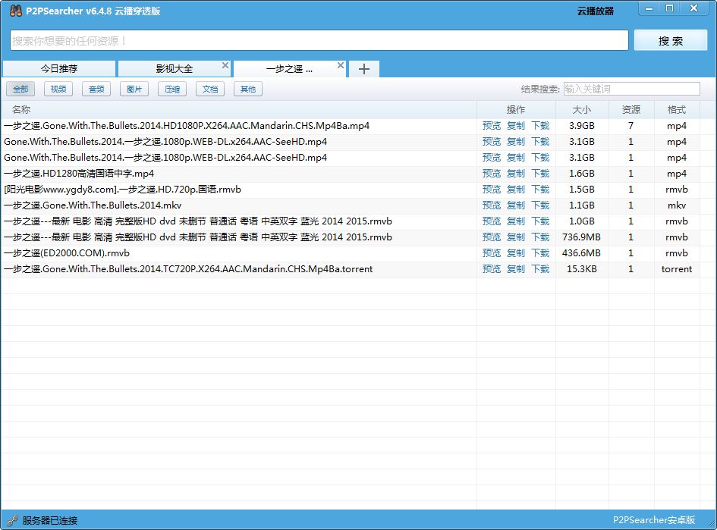
Task: Copy link for the 436.6MB rmvb file
Action: click(516, 253)
